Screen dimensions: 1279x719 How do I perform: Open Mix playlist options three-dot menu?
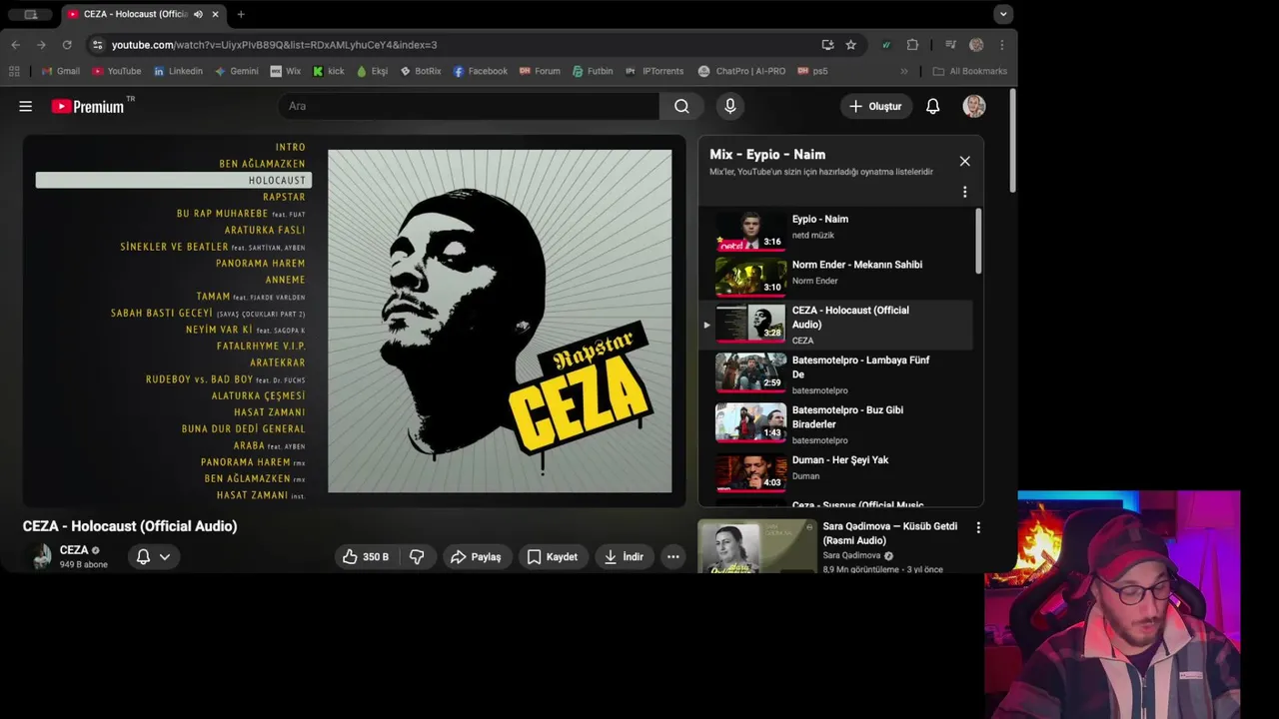(x=964, y=192)
